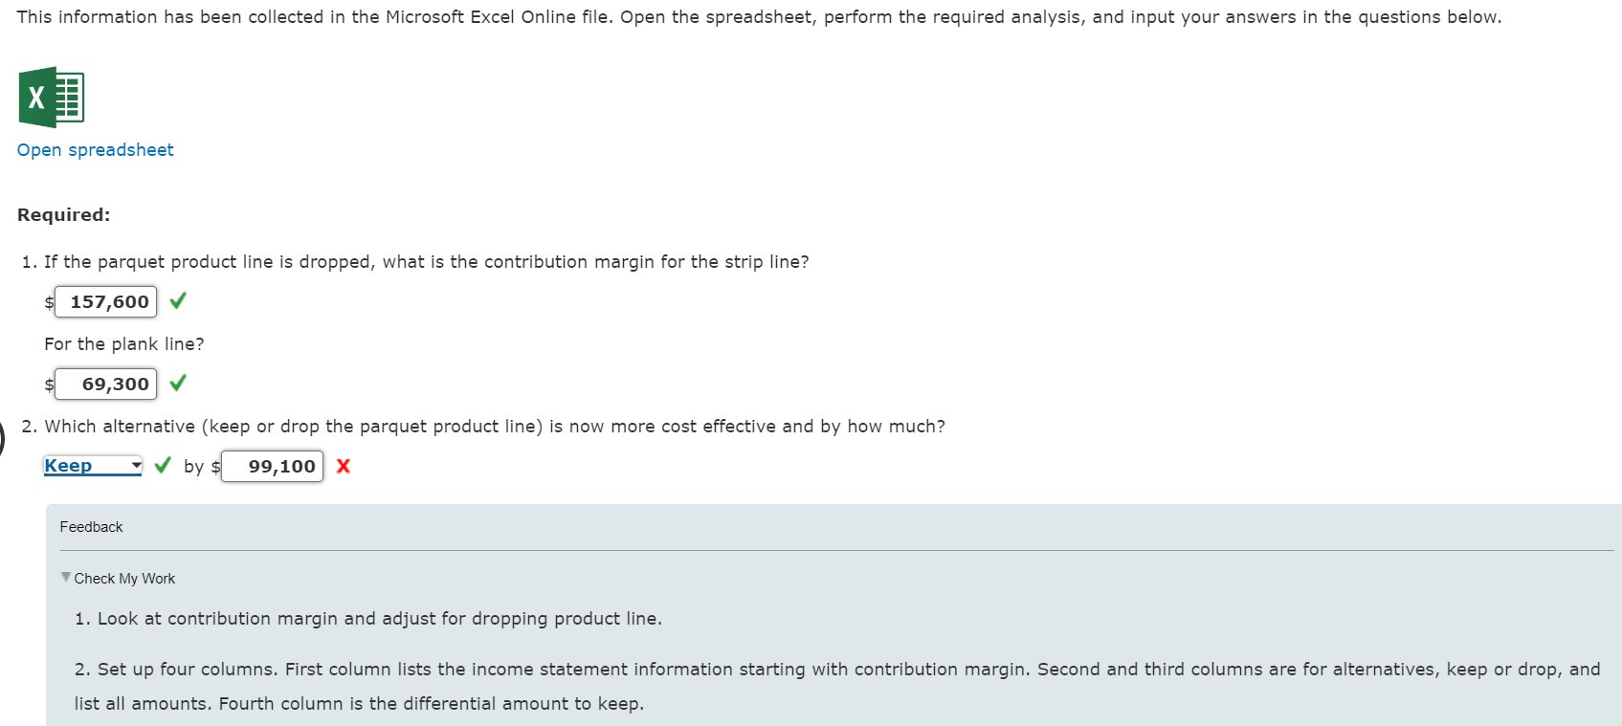Click the red X beside 99,100
The height and width of the screenshot is (726, 1622).
click(344, 467)
